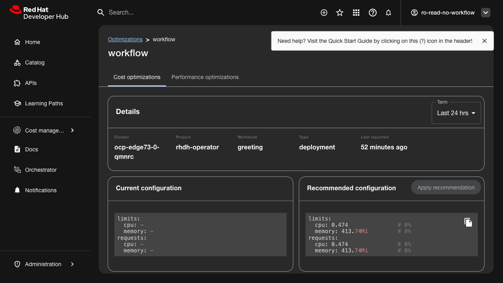503x283 pixels.
Task: Open Learning Paths from the sidebar
Action: [x=44, y=103]
